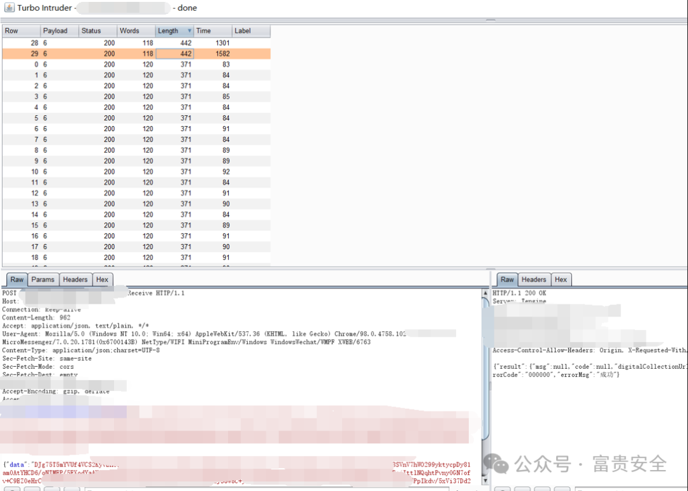Switch to the request Params tab
The height and width of the screenshot is (491, 688).
pos(43,280)
